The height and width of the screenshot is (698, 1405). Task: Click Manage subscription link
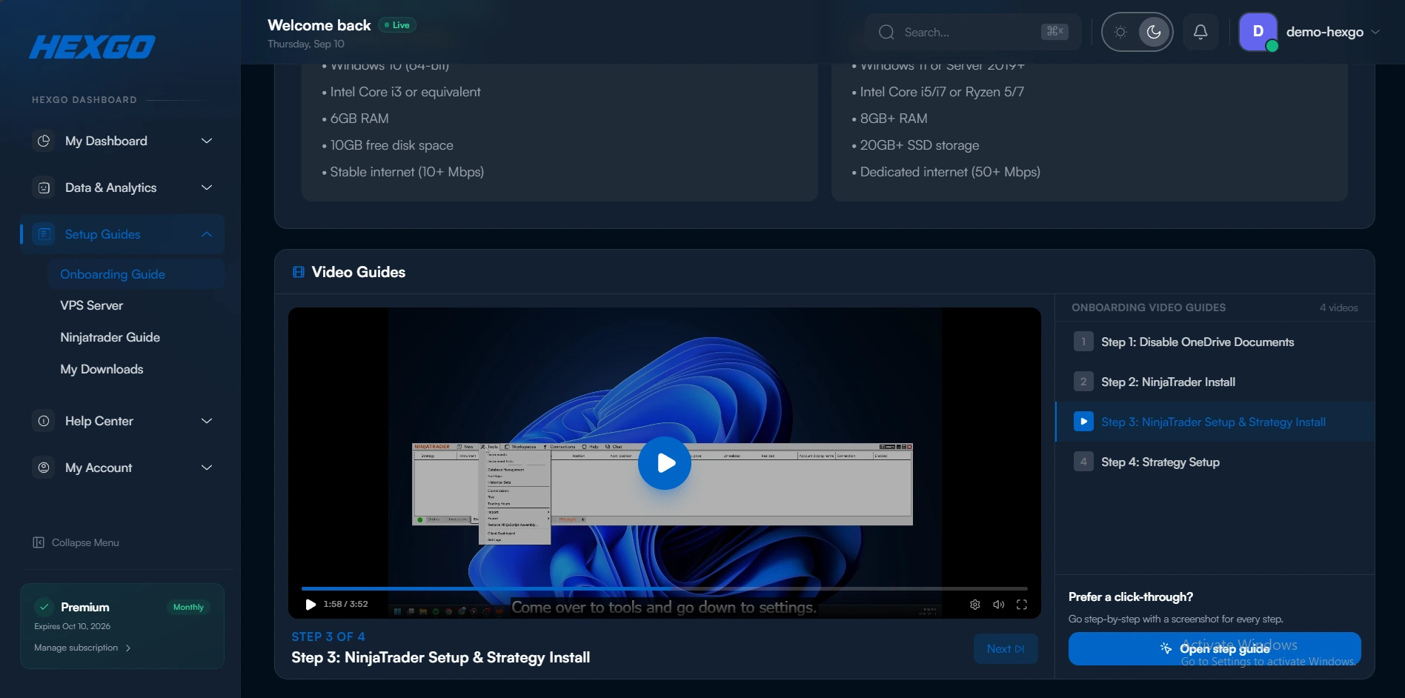(x=82, y=648)
